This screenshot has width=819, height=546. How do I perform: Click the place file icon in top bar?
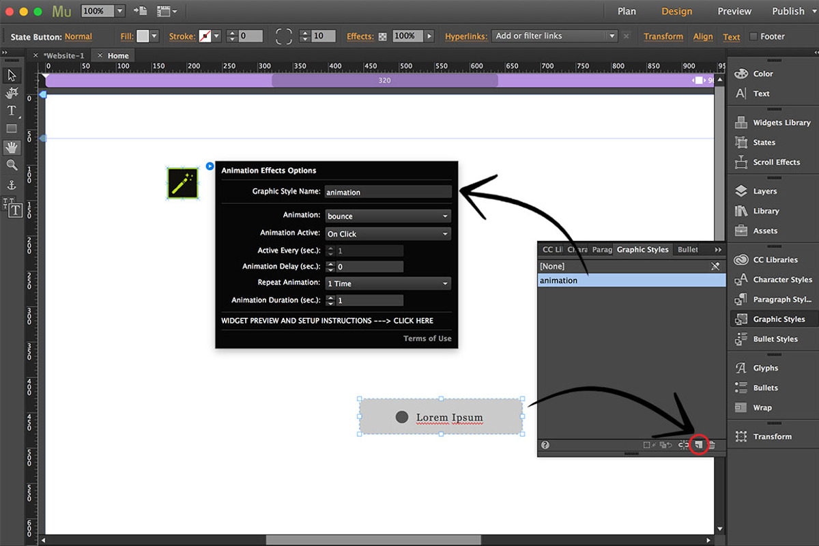[141, 11]
